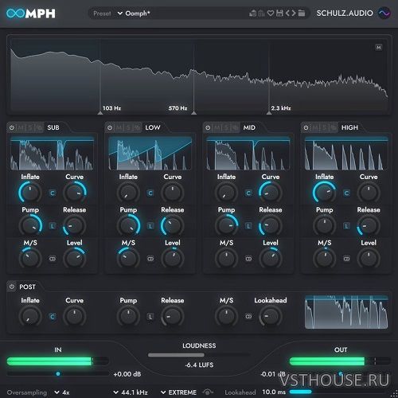The height and width of the screenshot is (398, 398).
Task: Toggle LOW band Pump L button
Action: pyautogui.click(x=150, y=226)
